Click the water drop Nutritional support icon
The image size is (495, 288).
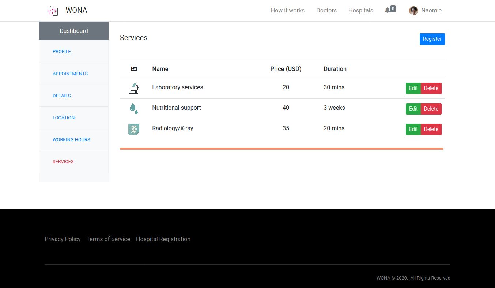(x=134, y=108)
